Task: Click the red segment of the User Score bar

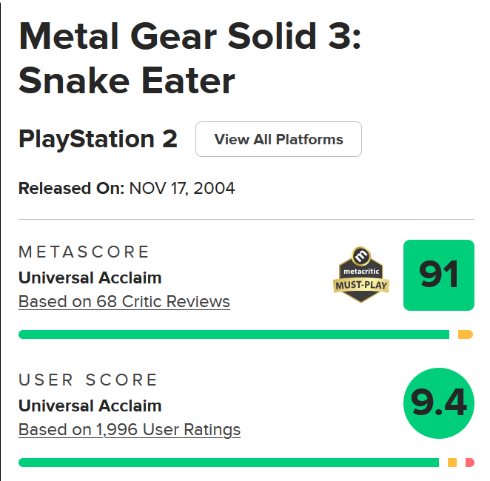Action: (470, 462)
